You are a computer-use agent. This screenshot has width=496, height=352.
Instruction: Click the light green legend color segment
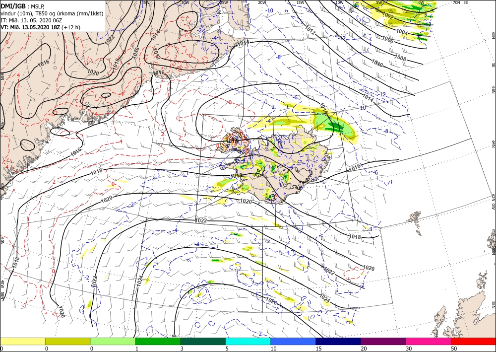113,341
